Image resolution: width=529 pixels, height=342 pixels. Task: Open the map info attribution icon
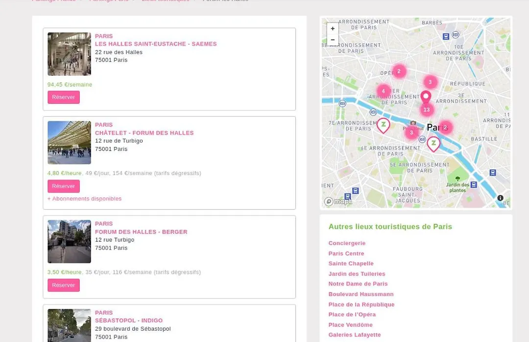pos(500,198)
